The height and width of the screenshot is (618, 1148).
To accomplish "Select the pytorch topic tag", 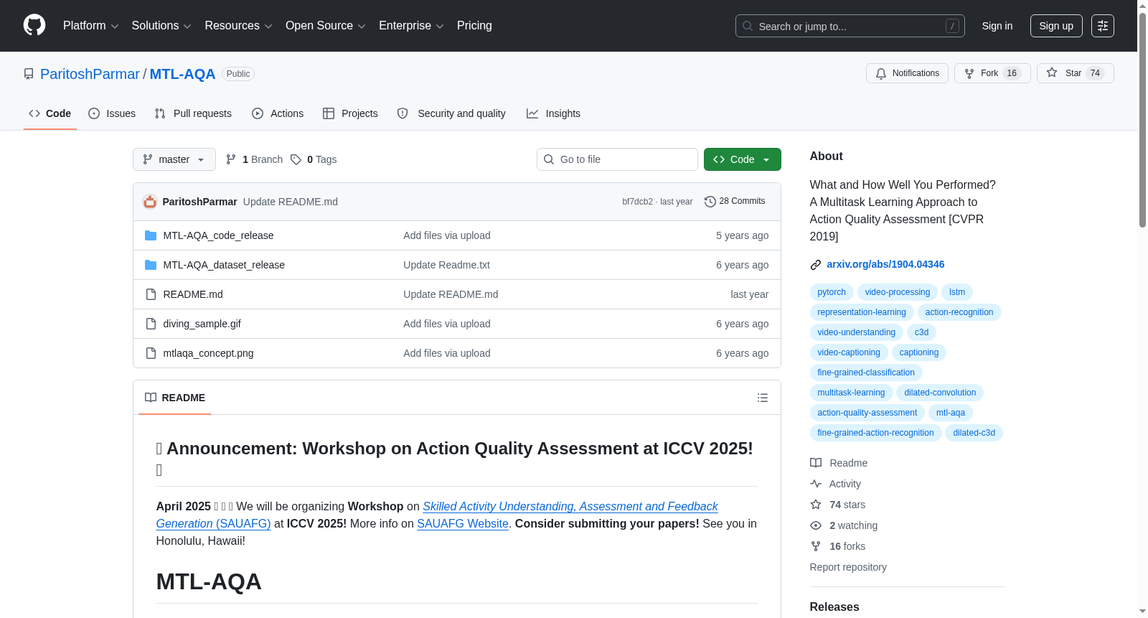I will 832,292.
